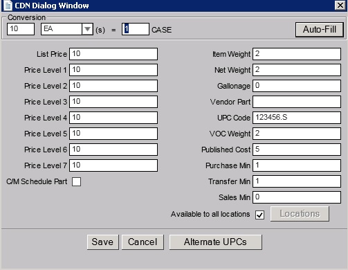348x270 pixels.
Task: Select the UPC Code input field
Action: [297, 118]
